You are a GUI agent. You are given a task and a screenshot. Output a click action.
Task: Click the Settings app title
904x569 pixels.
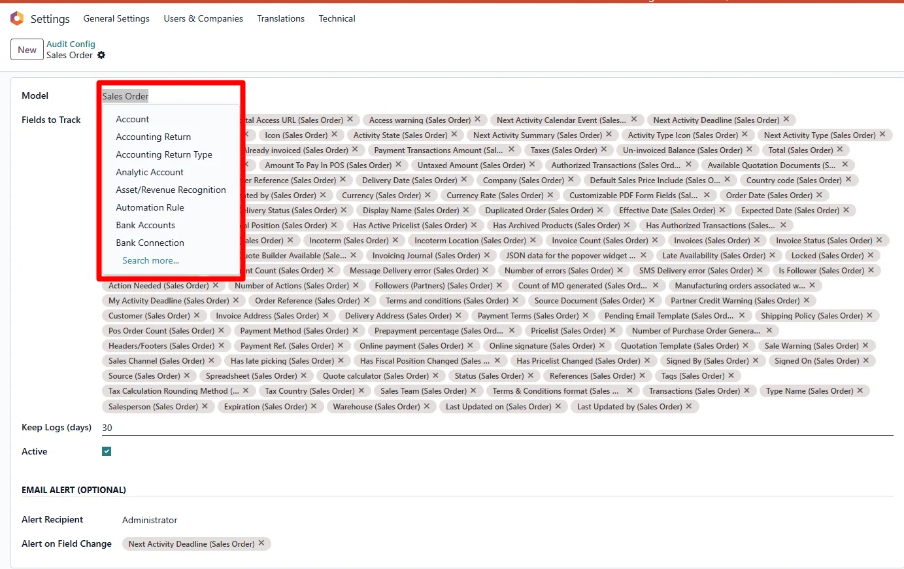coord(50,19)
